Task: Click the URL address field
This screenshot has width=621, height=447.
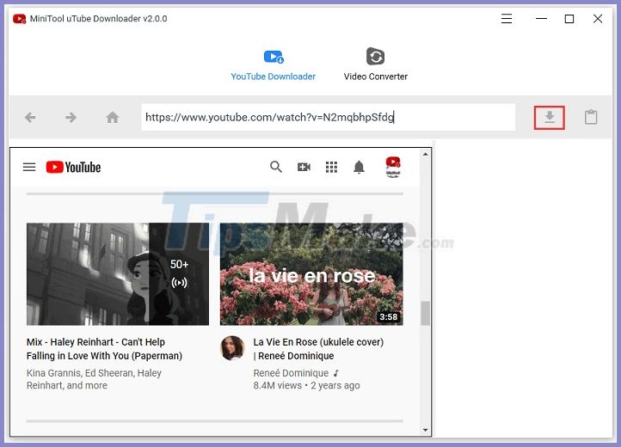Action: (329, 117)
